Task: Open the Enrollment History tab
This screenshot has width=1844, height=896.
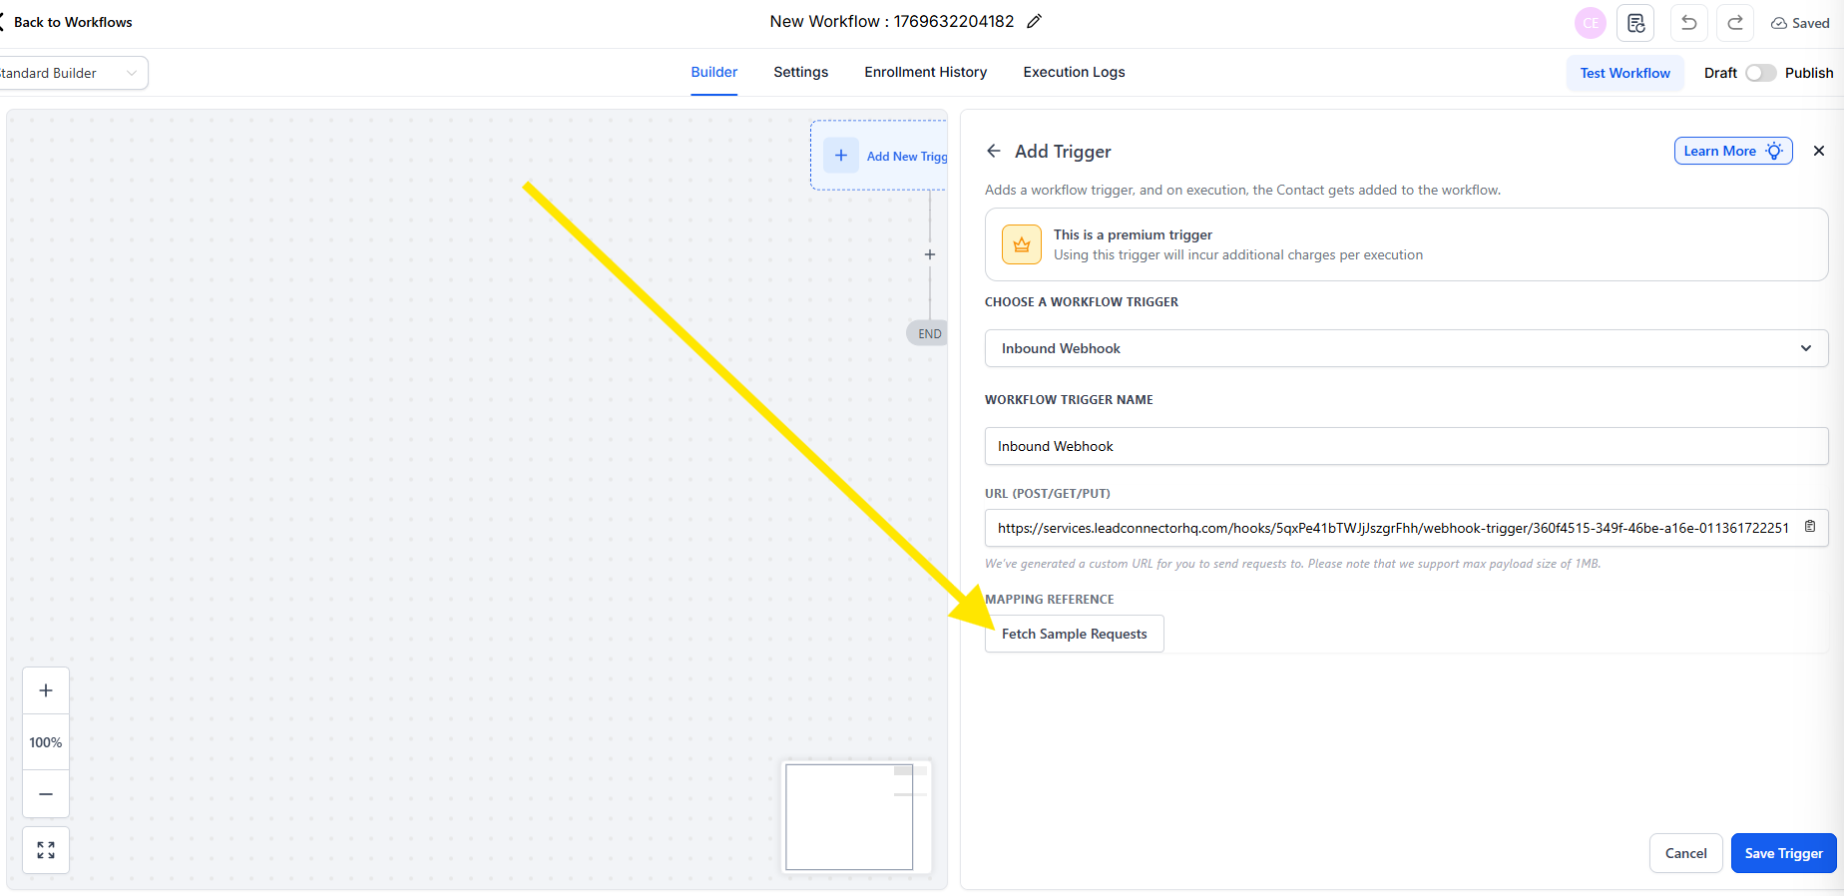Action: (x=925, y=72)
